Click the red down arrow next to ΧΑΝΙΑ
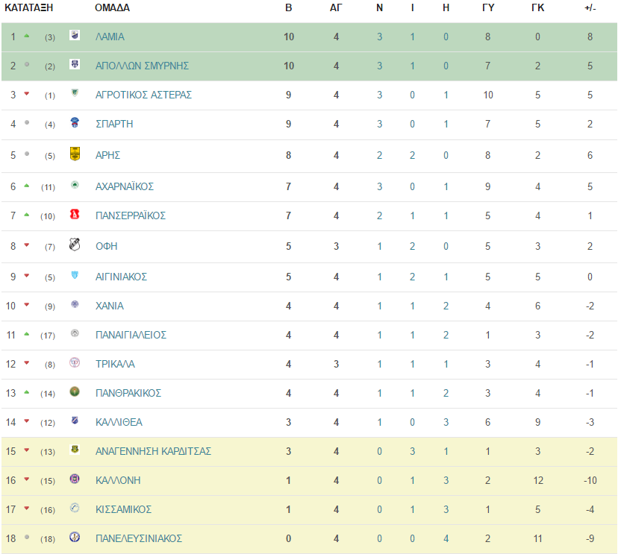The height and width of the screenshot is (554, 618). click(27, 305)
